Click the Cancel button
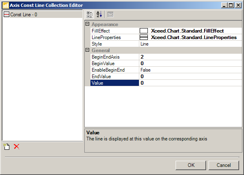Image resolution: width=244 pixels, height=175 pixels. [224, 165]
